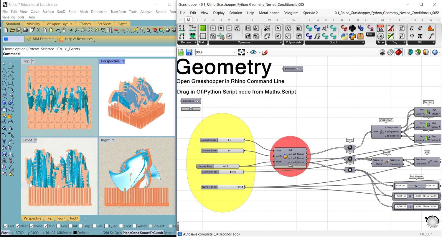Click the light bulb icon in Rhino toolbar
The height and width of the screenshot is (237, 442).
coord(142,30)
